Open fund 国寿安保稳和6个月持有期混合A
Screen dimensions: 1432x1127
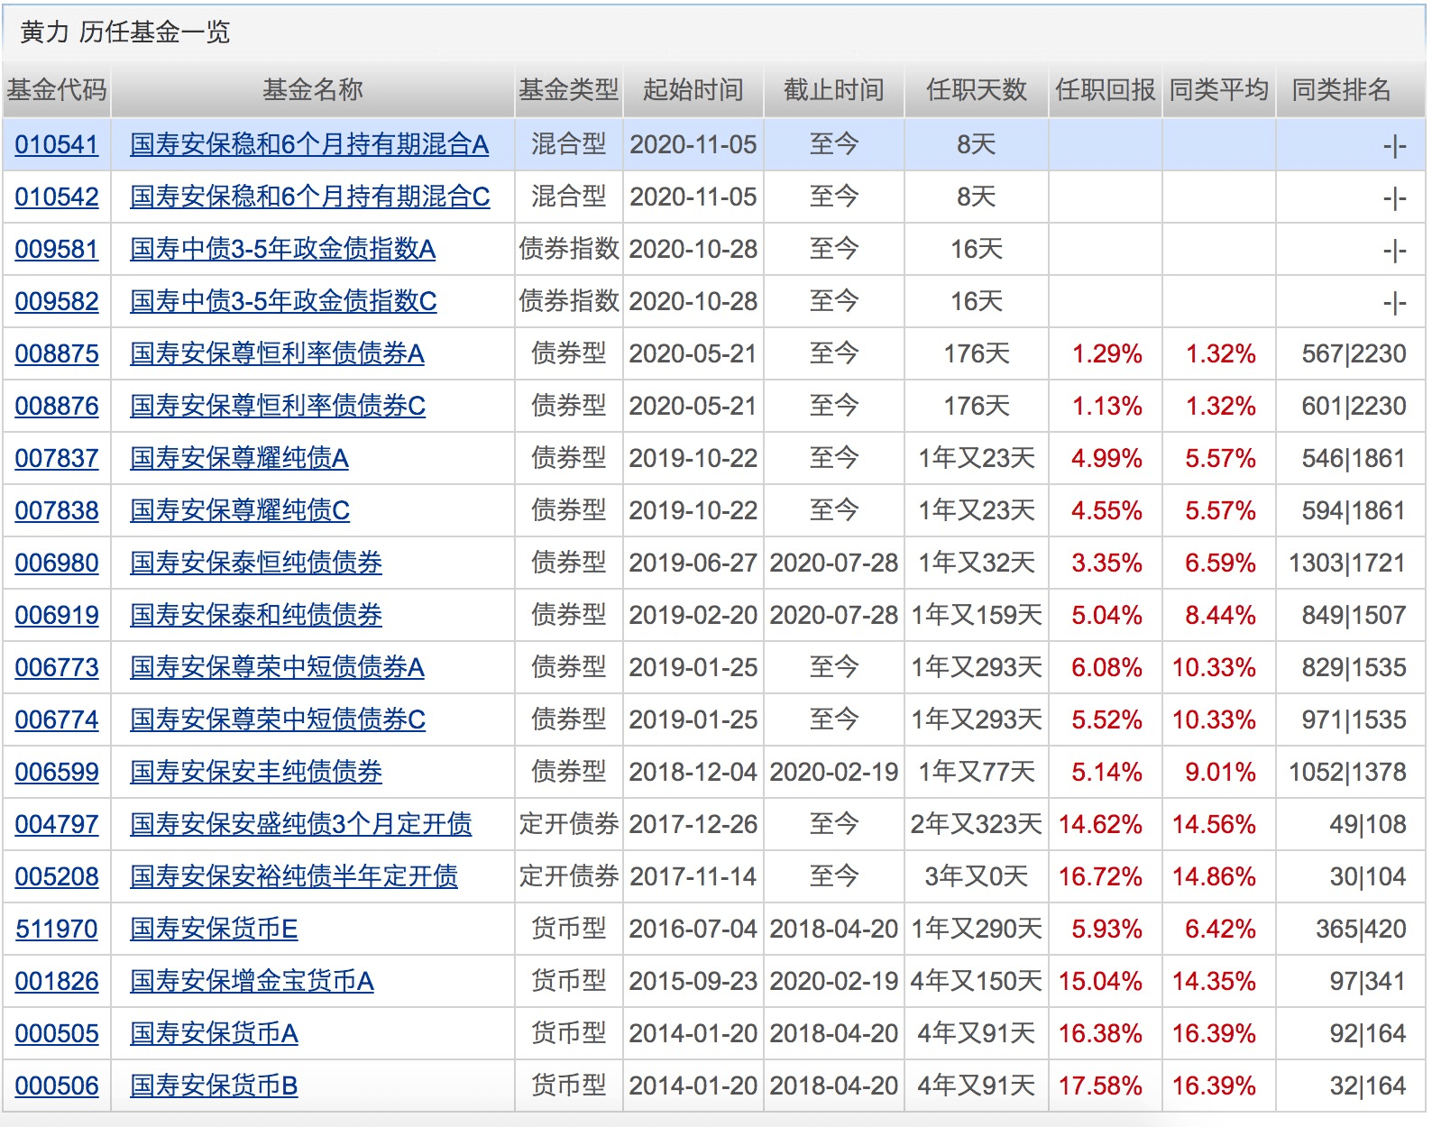[x=309, y=144]
